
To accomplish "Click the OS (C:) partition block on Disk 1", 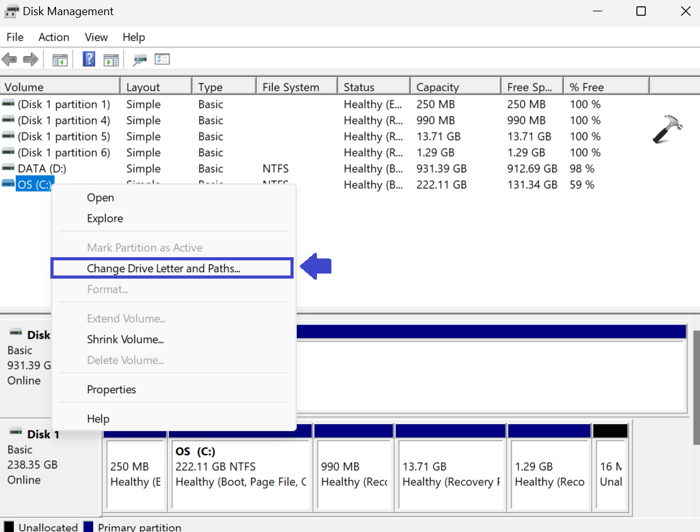I will tap(241, 474).
